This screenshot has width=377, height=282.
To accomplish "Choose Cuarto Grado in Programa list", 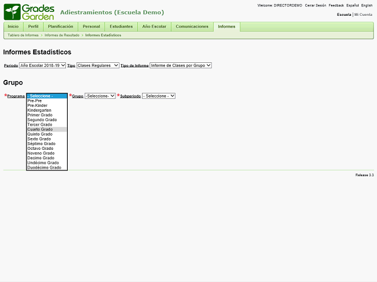I will 40,129.
